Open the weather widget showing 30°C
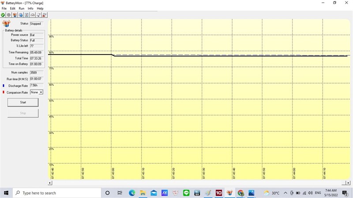353x198 pixels. [272, 193]
